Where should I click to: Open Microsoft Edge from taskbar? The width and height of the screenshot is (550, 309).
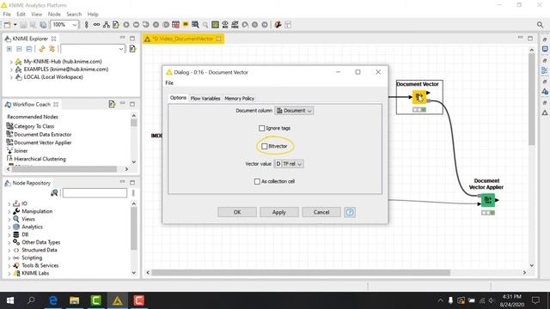point(53,300)
